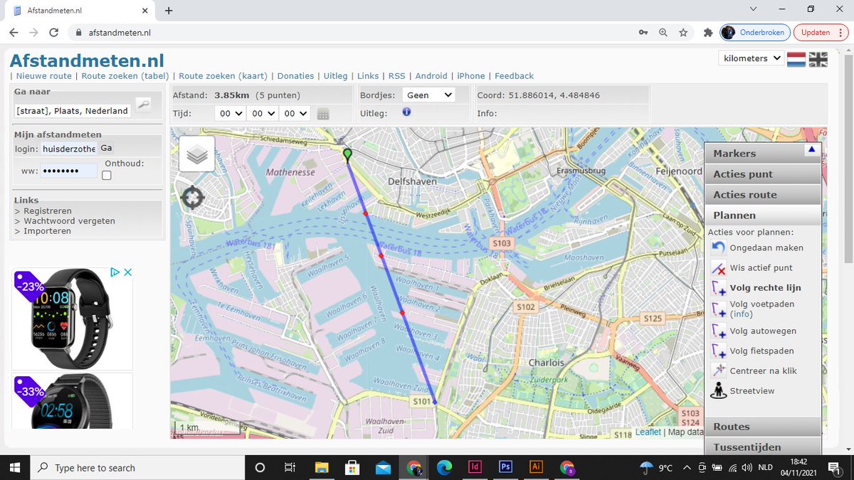The height and width of the screenshot is (480, 854).
Task: Open the Bordjes dropdown set to Geen
Action: 428,95
